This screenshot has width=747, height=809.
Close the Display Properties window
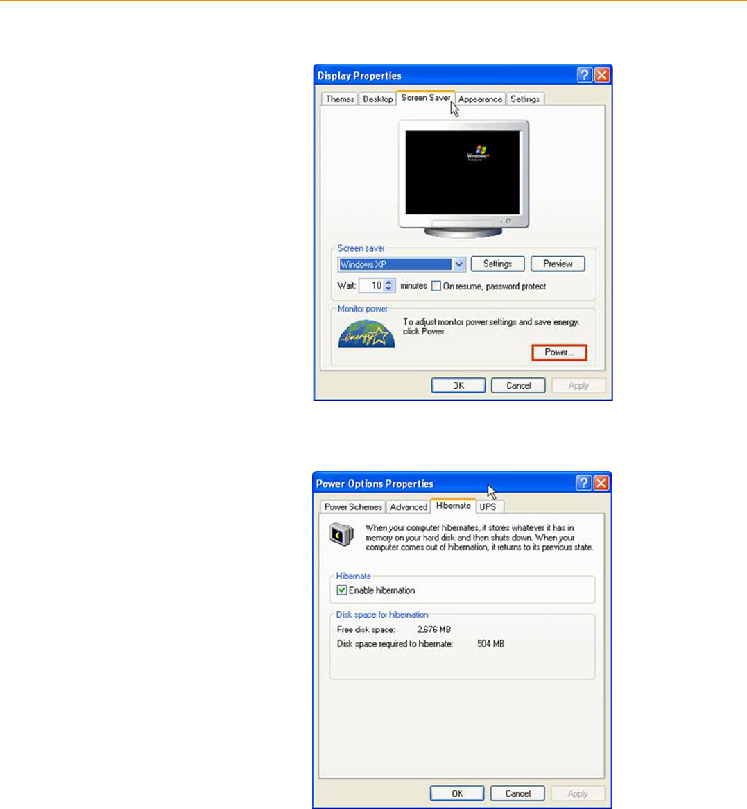[x=602, y=76]
